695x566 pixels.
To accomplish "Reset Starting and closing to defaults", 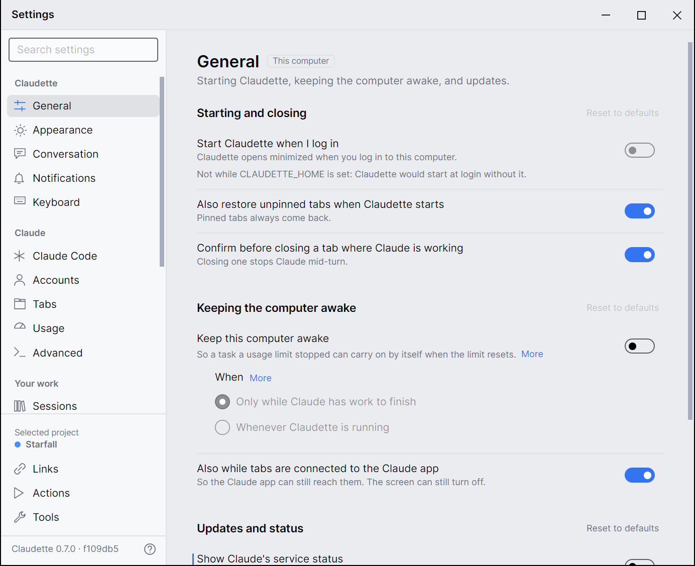I will [622, 113].
